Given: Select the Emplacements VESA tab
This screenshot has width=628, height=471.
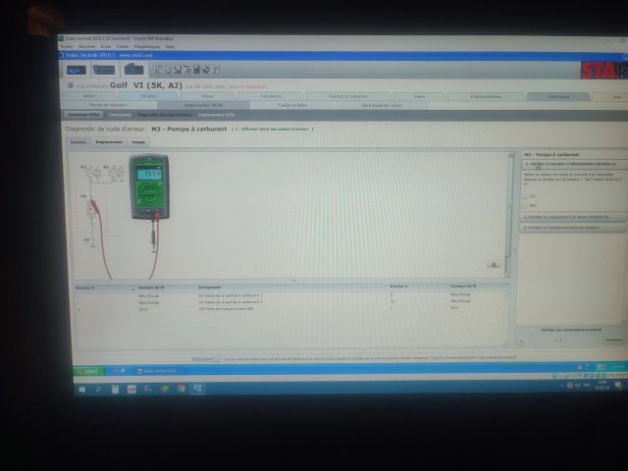Looking at the screenshot, I should (217, 115).
